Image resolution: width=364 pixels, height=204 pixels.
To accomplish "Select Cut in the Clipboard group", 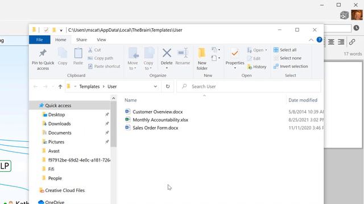I will 95,50.
